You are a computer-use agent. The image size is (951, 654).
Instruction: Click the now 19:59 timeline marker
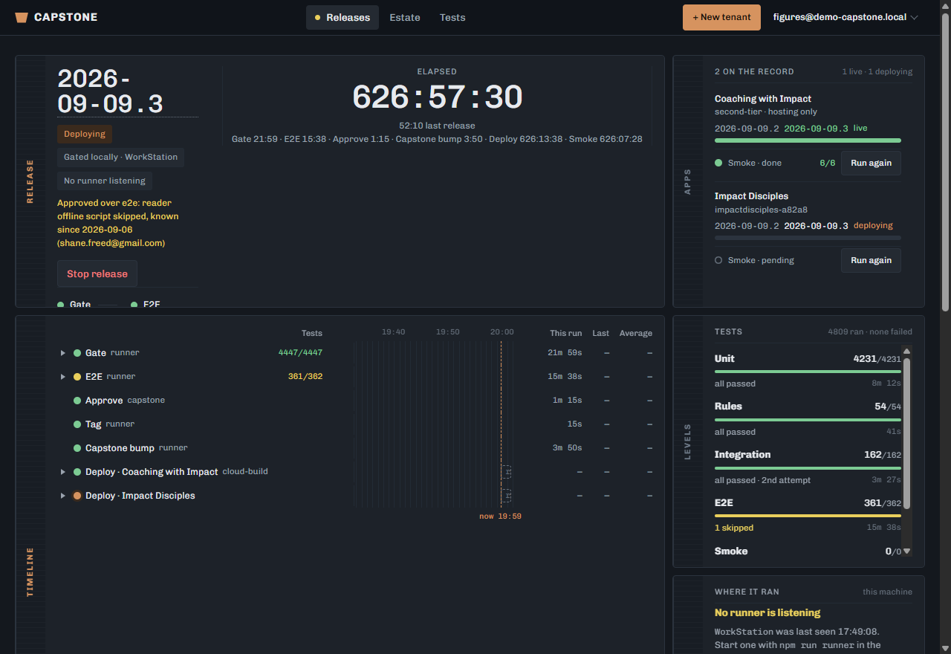point(500,516)
